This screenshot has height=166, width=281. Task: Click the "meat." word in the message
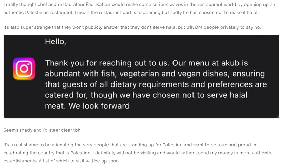coord(55,106)
